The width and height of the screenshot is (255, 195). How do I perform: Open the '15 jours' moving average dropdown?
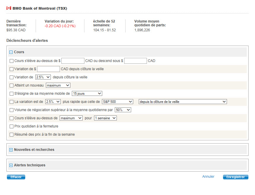tap(87, 94)
